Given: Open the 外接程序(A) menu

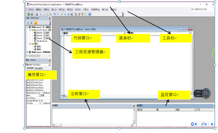Looking at the screenshot, I should pyautogui.click(x=95, y=10).
